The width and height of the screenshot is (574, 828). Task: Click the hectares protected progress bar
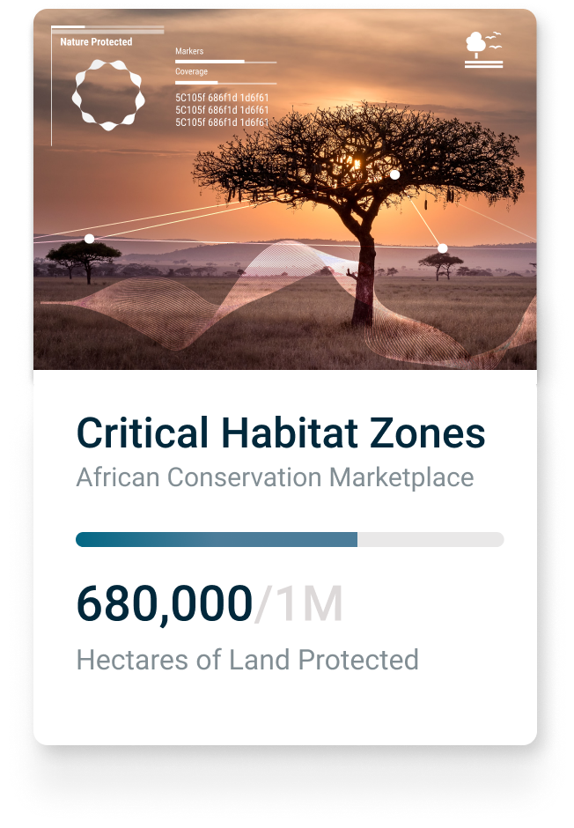[x=290, y=539]
